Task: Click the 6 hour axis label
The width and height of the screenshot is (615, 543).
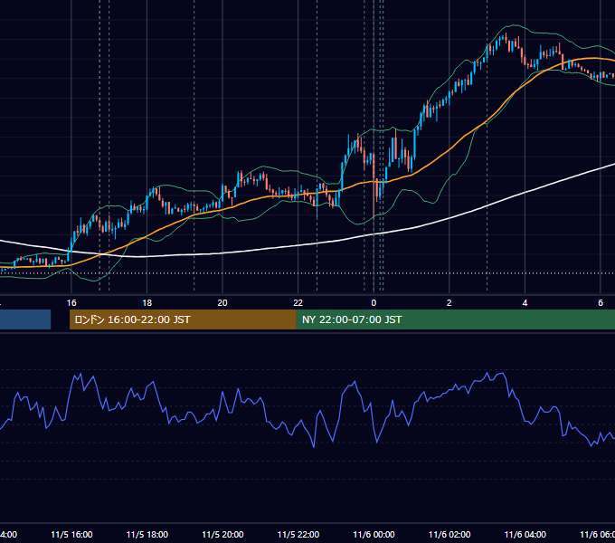Action: pyautogui.click(x=601, y=303)
